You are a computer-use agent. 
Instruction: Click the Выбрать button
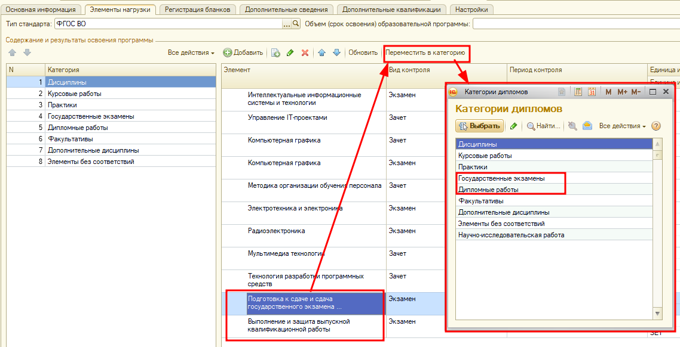tap(479, 126)
